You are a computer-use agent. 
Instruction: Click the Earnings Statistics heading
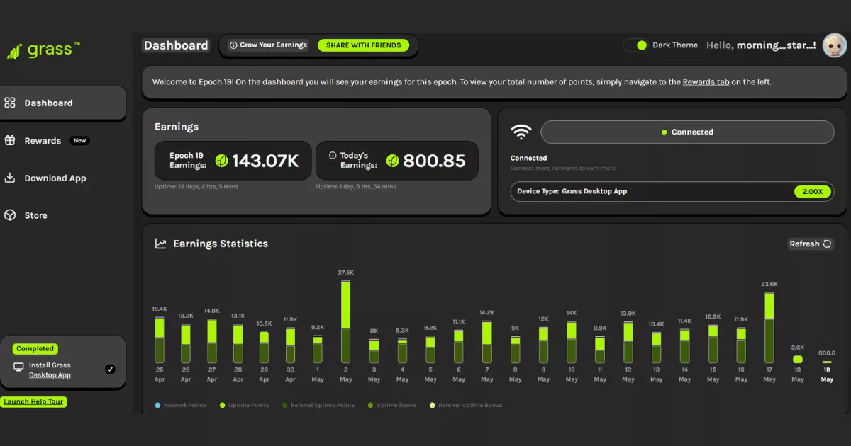pyautogui.click(x=221, y=244)
